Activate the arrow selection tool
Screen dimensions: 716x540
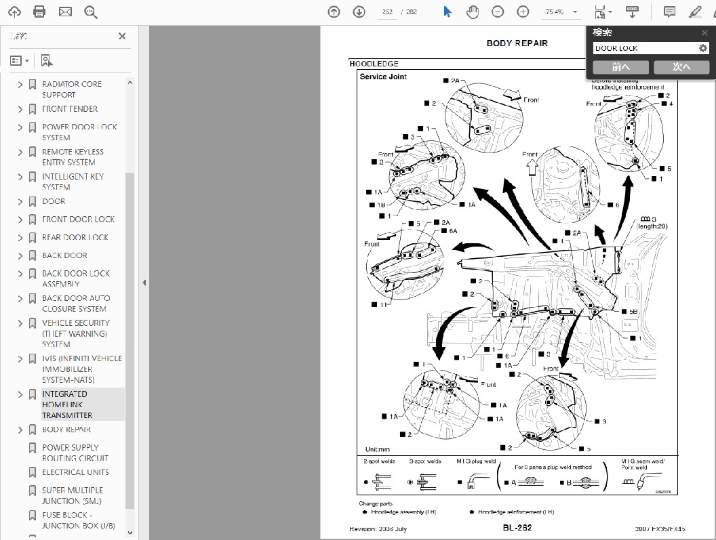tap(447, 12)
